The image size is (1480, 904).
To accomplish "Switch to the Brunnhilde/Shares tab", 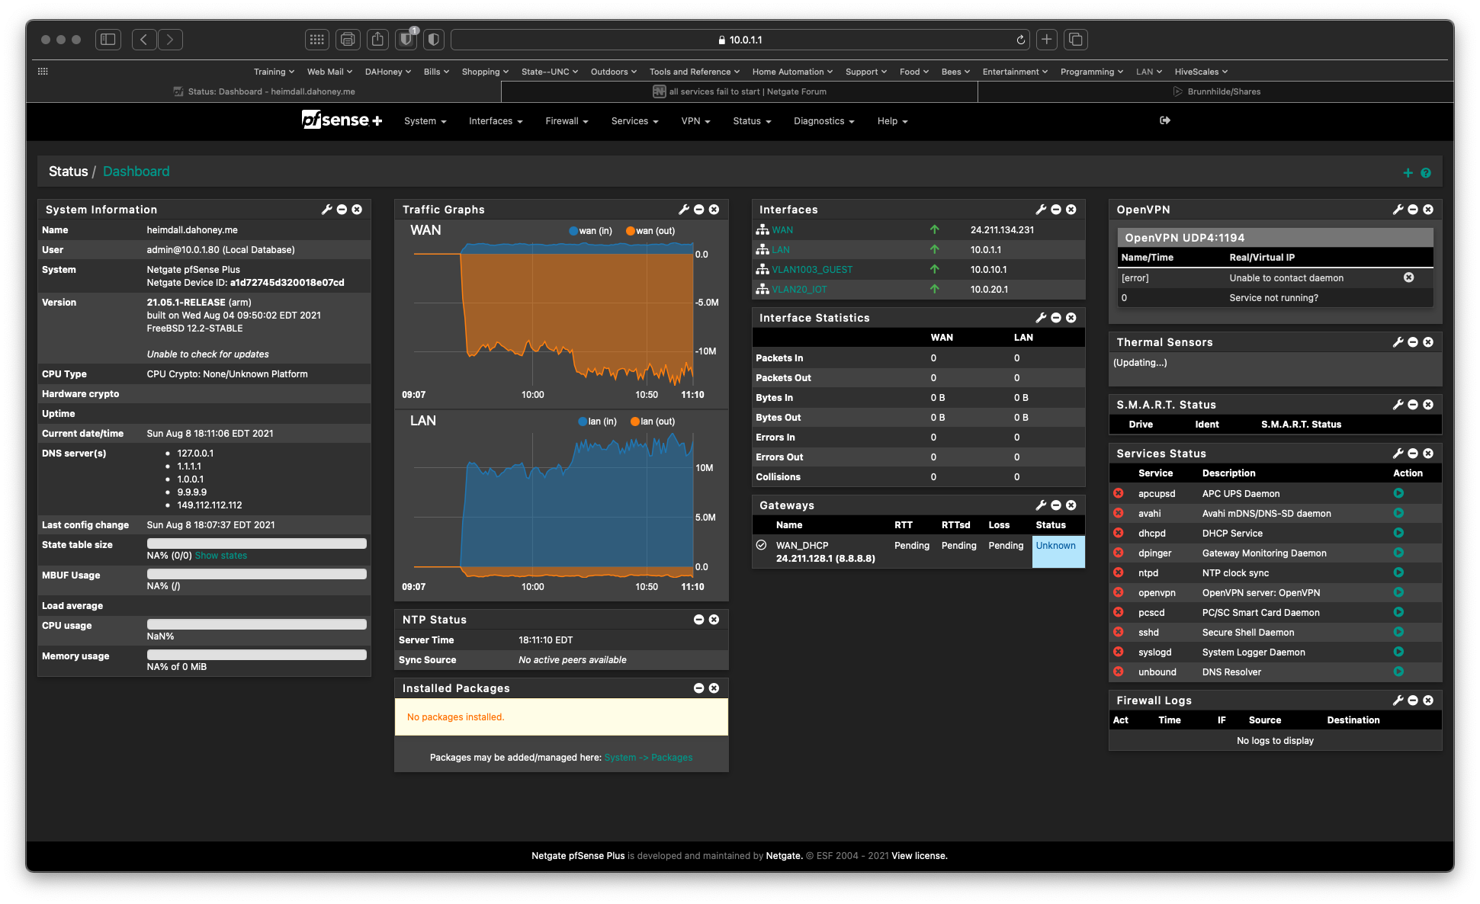I will (1216, 91).
